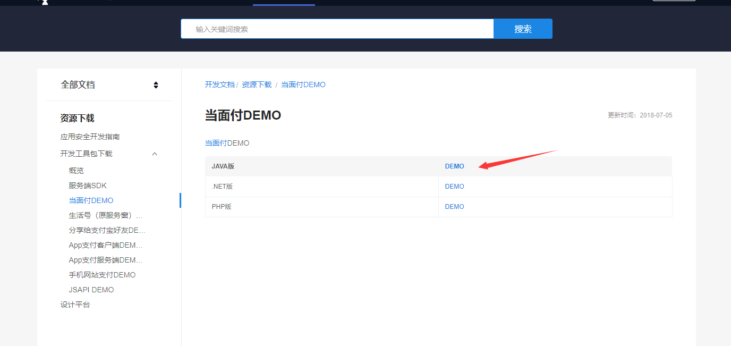
Task: Click the PHP版 table cell
Action: (322, 207)
